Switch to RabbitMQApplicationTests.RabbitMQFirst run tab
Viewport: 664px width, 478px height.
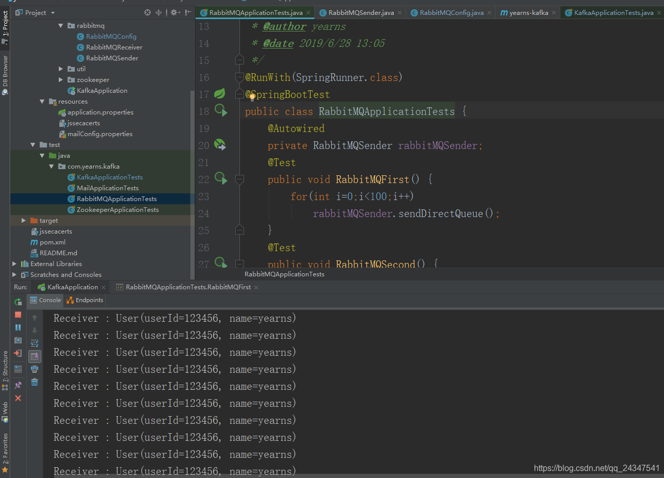pyautogui.click(x=188, y=287)
